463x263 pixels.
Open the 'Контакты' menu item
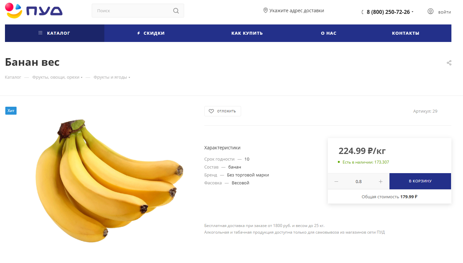tap(405, 33)
